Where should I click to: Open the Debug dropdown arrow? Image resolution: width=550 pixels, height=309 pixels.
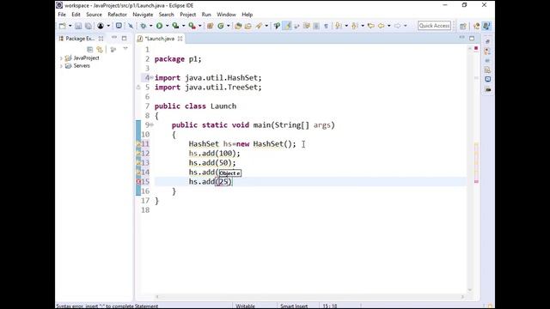tap(151, 26)
